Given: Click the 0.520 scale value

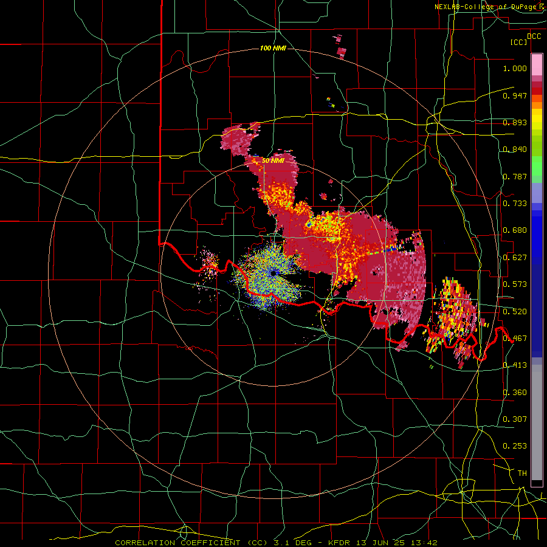Looking at the screenshot, I should (x=515, y=311).
